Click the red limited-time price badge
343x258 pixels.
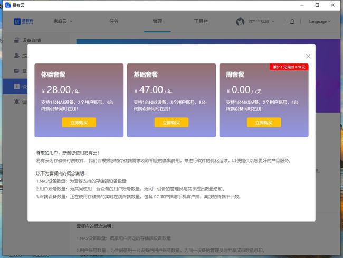click(289, 67)
